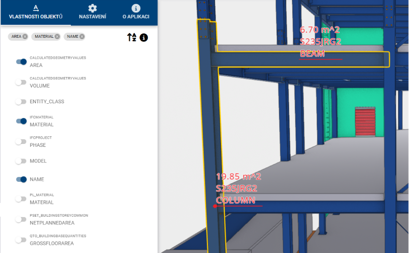The height and width of the screenshot is (253, 409).
Task: Click the red COLUMN annotation label
Action: [x=236, y=200]
